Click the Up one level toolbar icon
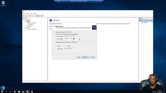166x93 pixels. click(28, 16)
